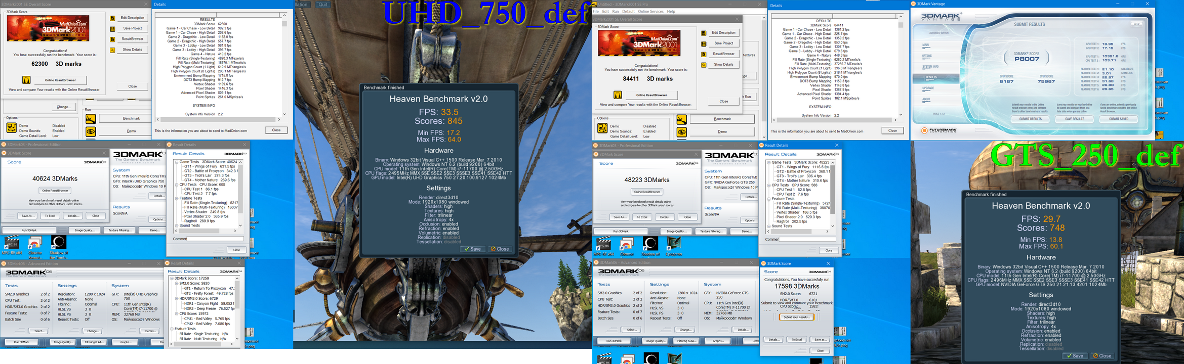Click Options demo icon in UHD 750 3DMark2001 window
1184x364 pixels.
11,128
